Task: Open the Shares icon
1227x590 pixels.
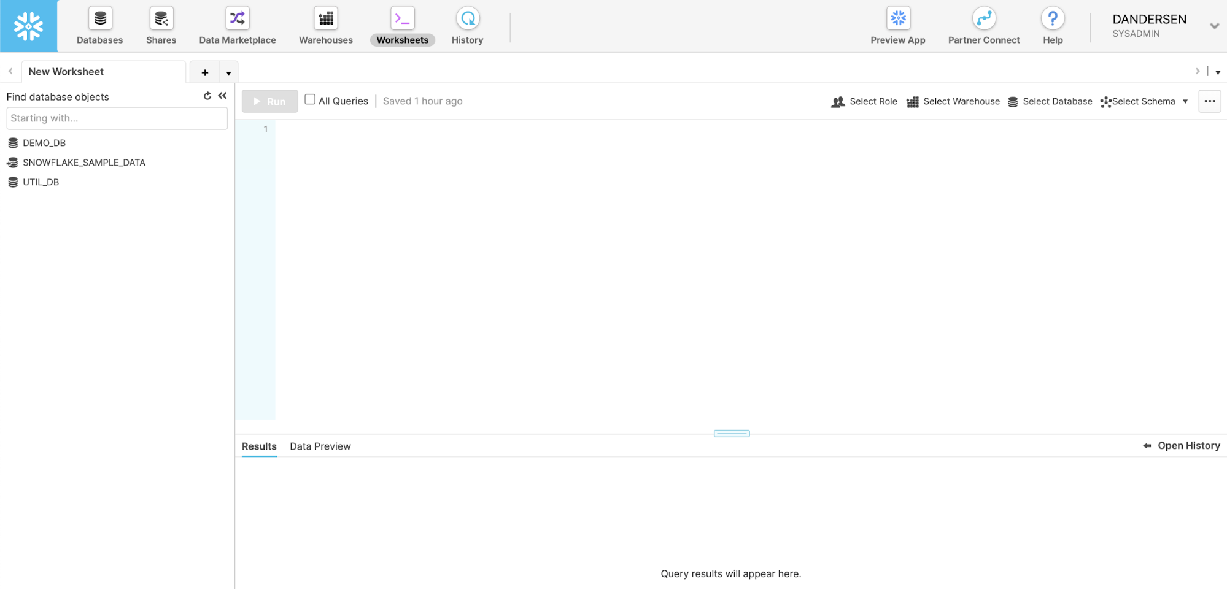Action: (x=161, y=19)
